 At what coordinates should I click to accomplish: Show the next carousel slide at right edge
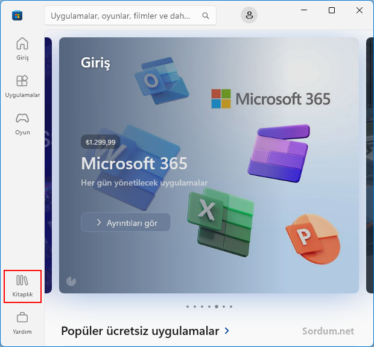point(370,165)
